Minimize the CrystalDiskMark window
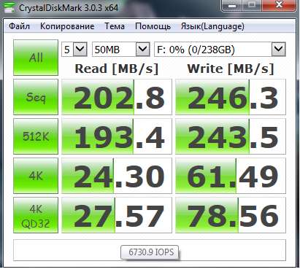The image size is (300, 272). click(232, 5)
